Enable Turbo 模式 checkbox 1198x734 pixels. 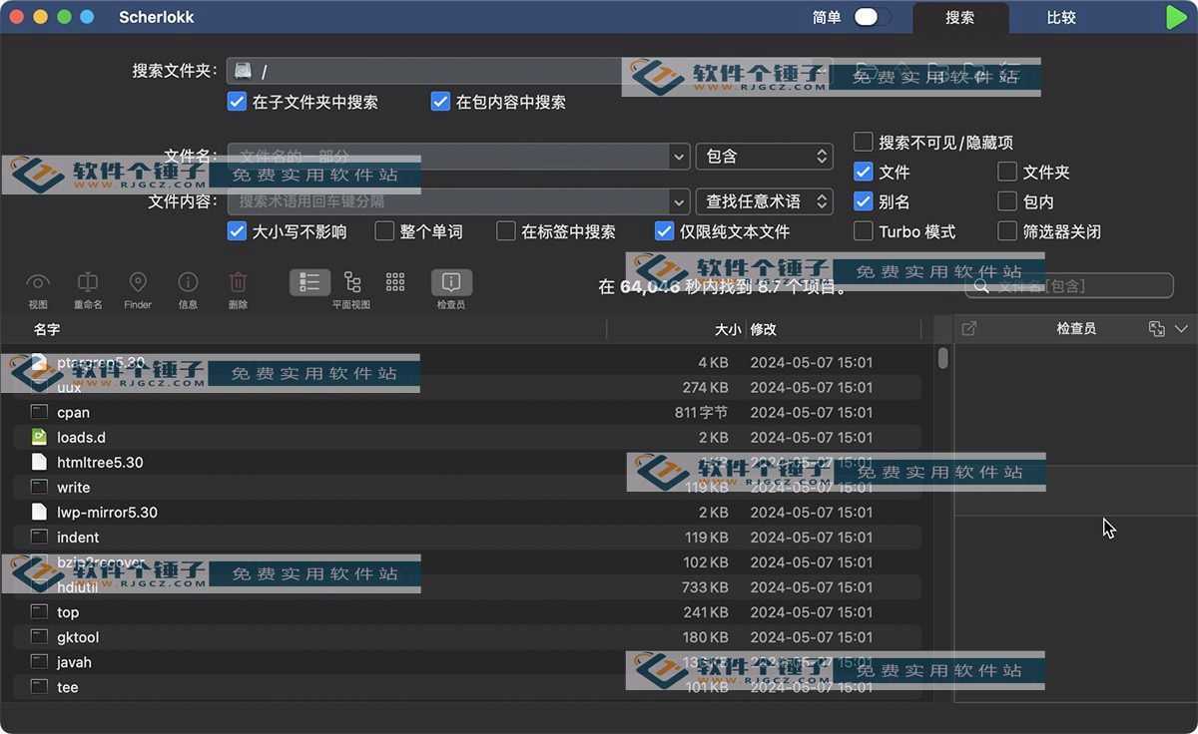point(864,231)
